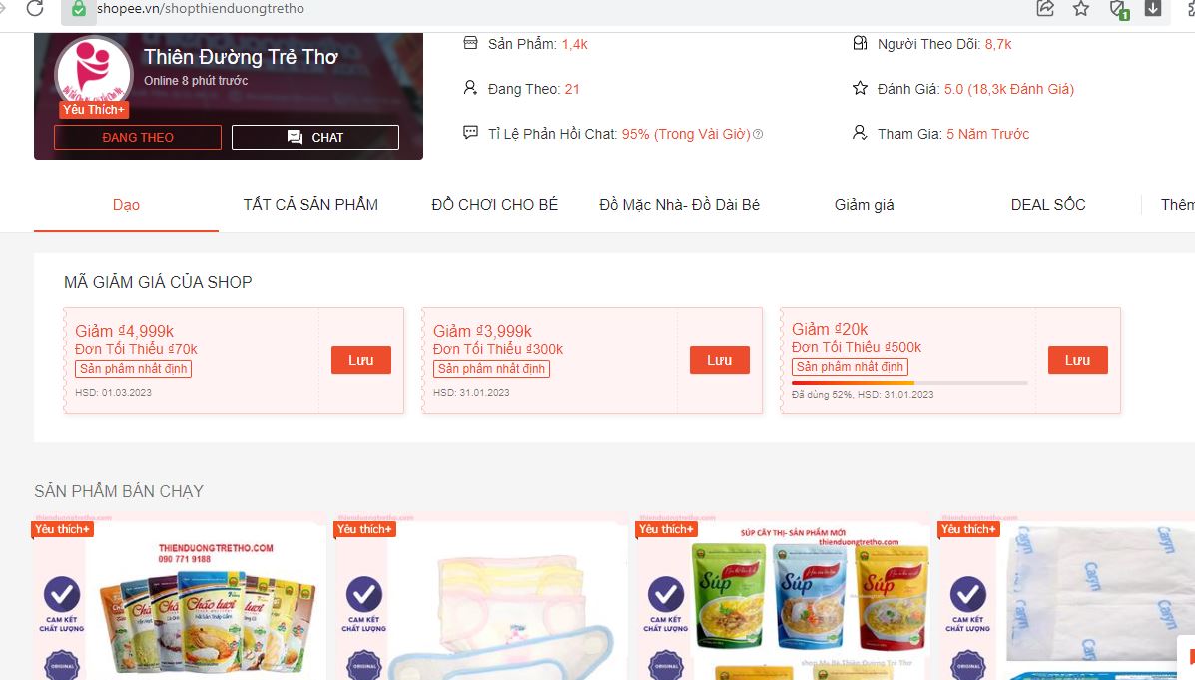Start a conversation with the CHAT button

coord(315,137)
